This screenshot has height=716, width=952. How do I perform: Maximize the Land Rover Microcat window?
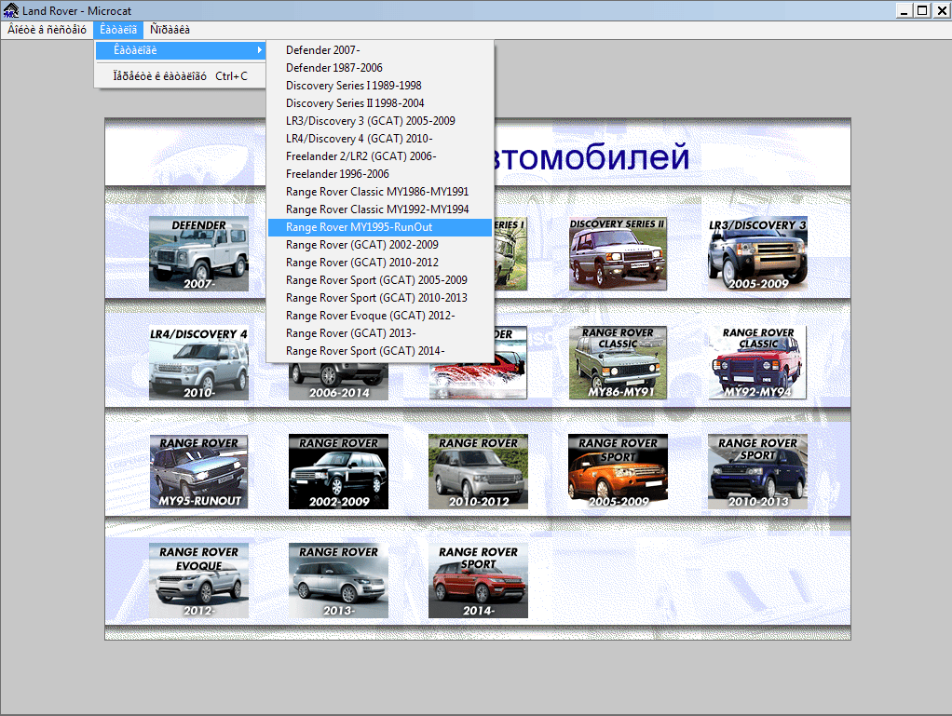[922, 10]
